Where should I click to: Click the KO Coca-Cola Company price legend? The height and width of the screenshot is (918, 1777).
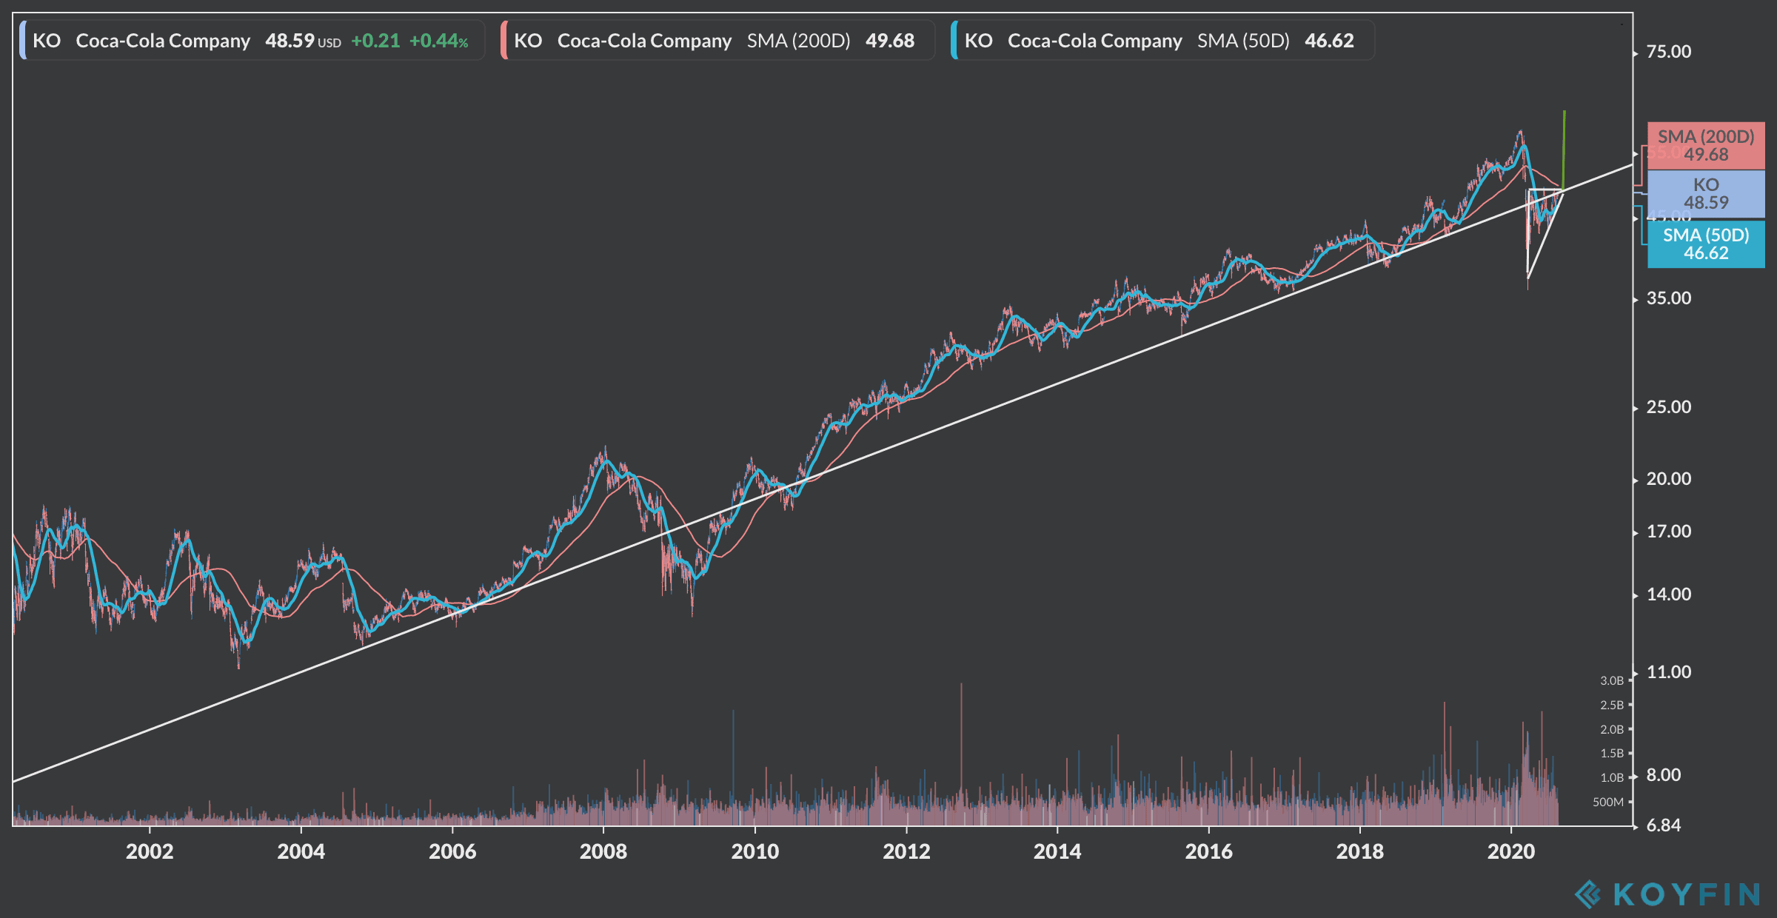[x=252, y=40]
